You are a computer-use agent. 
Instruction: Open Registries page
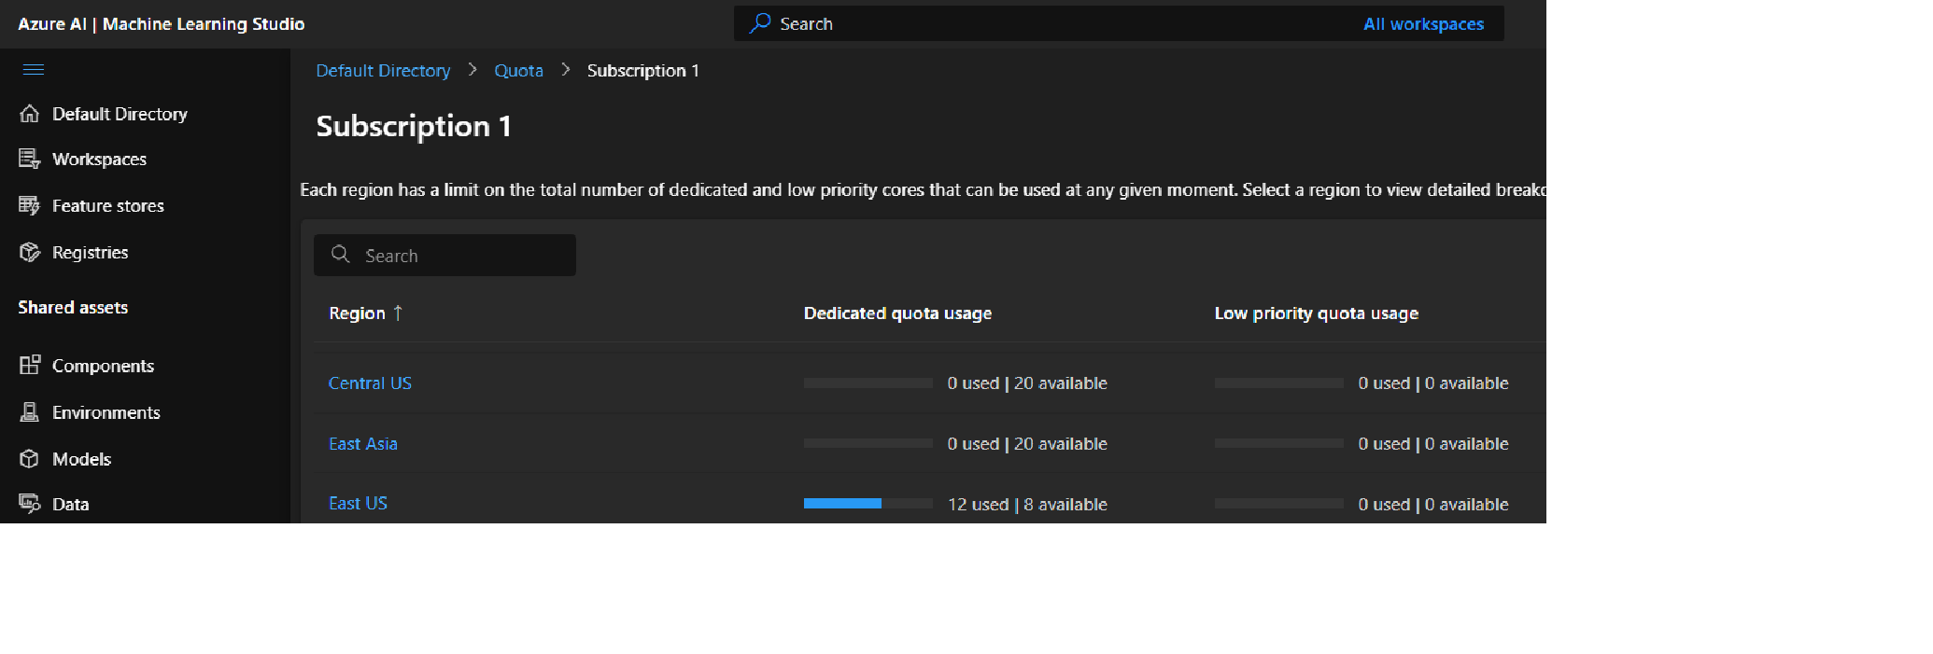pos(91,252)
